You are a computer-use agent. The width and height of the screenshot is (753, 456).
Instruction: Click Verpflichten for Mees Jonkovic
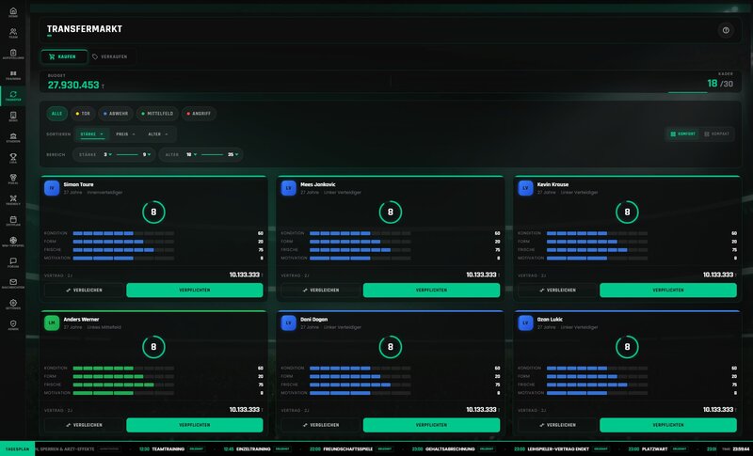coord(431,291)
